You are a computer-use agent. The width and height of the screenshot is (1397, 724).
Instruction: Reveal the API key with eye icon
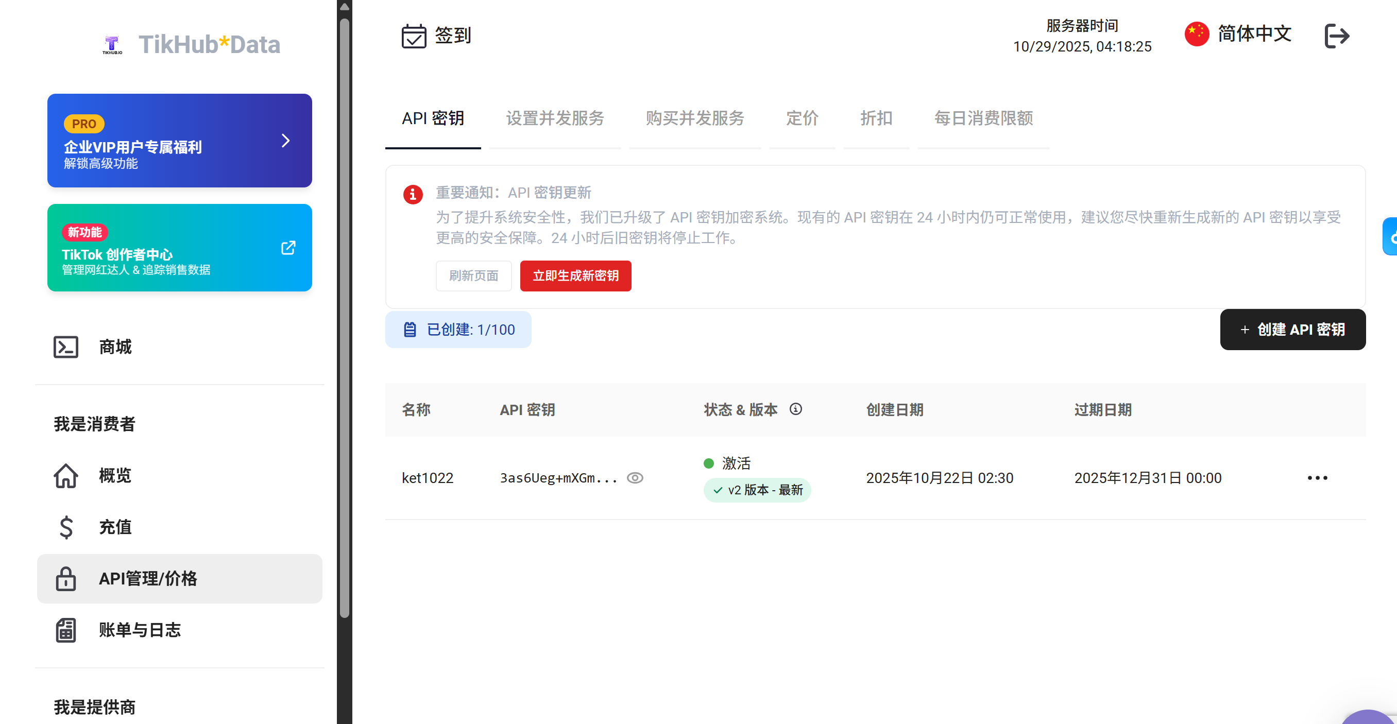click(635, 478)
